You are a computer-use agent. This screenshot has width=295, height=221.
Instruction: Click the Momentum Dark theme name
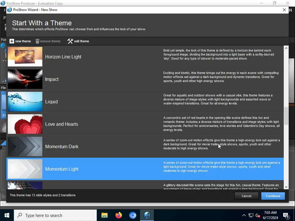pyautogui.click(x=62, y=146)
